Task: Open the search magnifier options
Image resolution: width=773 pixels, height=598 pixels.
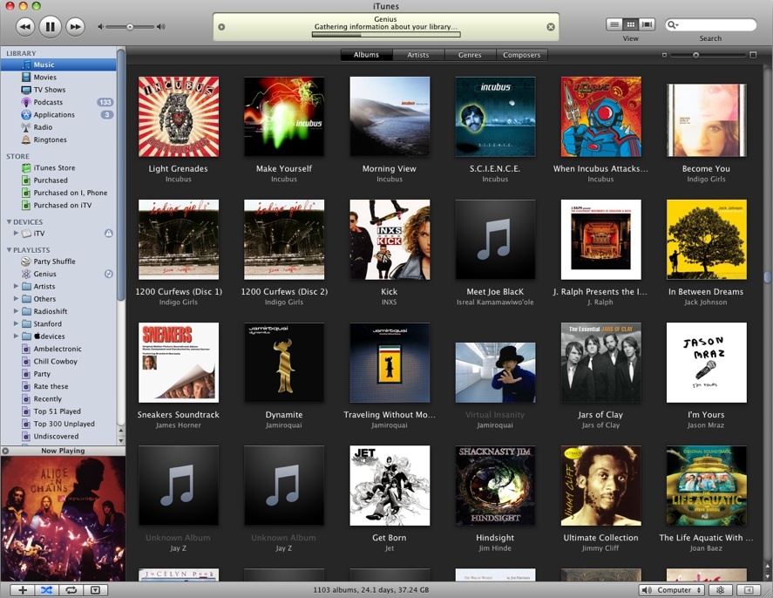Action: (x=673, y=24)
